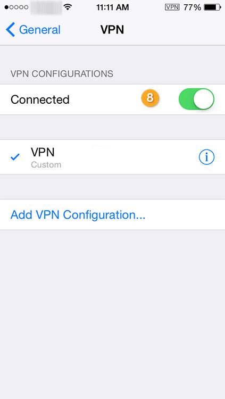Tap the blue checkmark beside VPN
Image resolution: width=225 pixels, height=399 pixels.
coord(15,157)
